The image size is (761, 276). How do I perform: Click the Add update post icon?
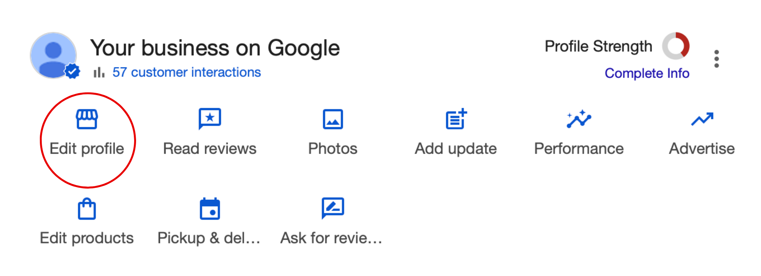pyautogui.click(x=456, y=119)
